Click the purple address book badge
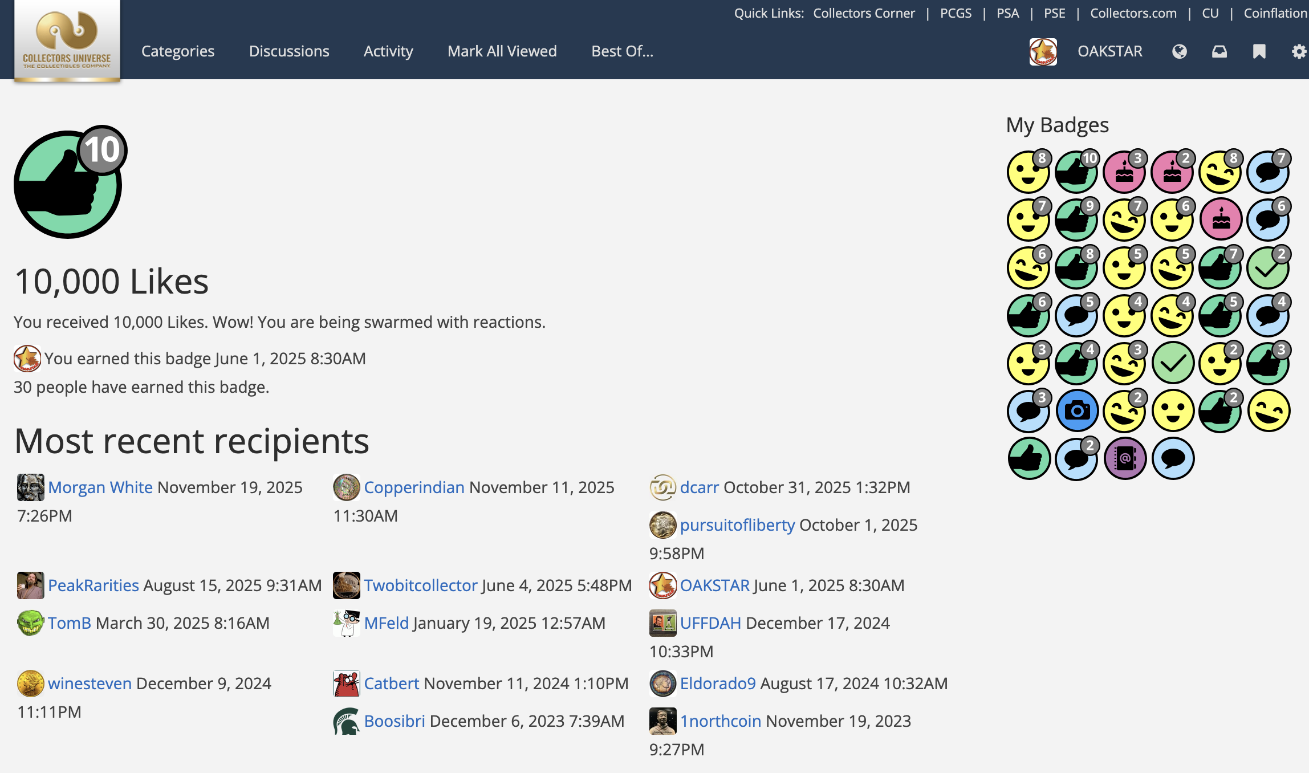Image resolution: width=1309 pixels, height=773 pixels. point(1124,458)
